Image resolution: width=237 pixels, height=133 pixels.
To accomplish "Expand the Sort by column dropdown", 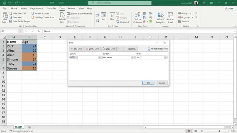I will pos(99,57).
